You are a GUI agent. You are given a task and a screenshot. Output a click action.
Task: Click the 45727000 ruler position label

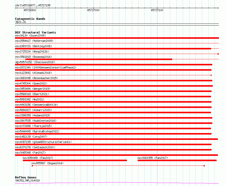point(93,10)
